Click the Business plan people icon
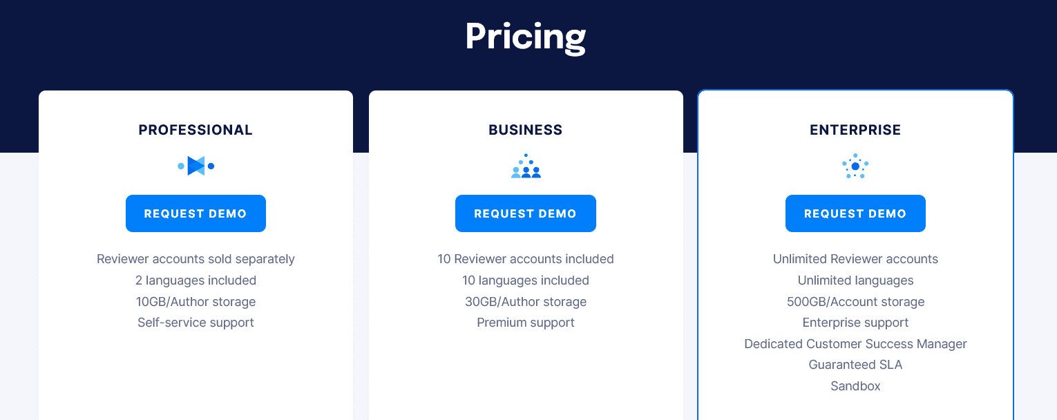Screen dimensions: 1057x420 tap(526, 166)
